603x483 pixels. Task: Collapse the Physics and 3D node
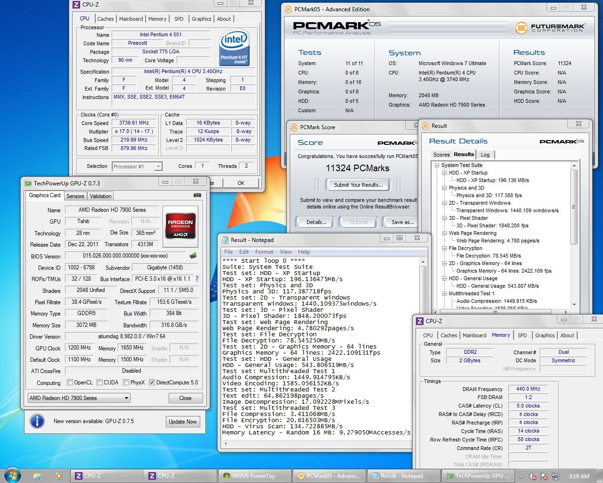[x=444, y=188]
